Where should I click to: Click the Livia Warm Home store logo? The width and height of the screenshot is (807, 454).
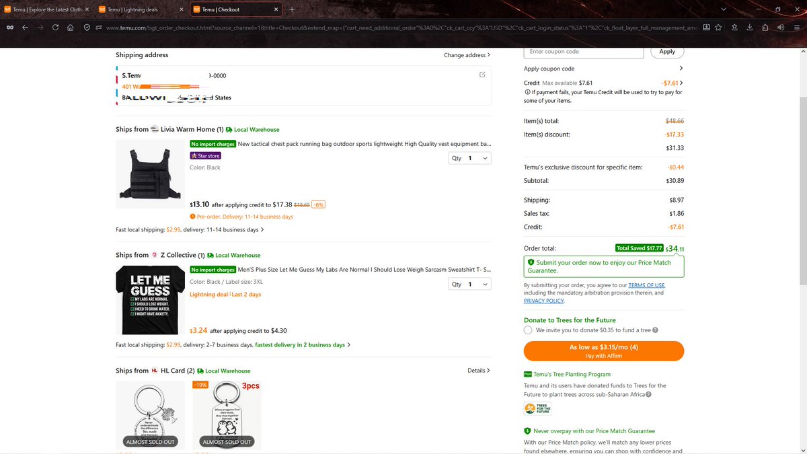(155, 129)
